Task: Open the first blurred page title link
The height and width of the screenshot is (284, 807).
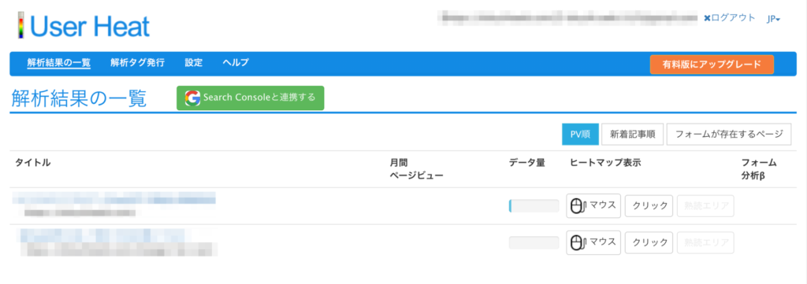Action: coord(114,198)
